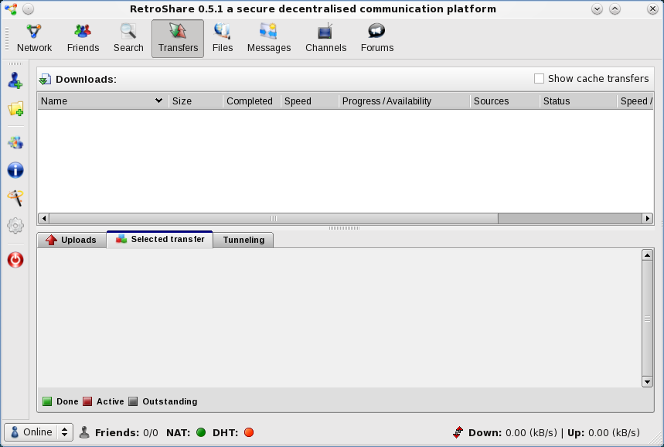This screenshot has height=447, width=664.
Task: Click the Name column sort arrow
Action: point(158,101)
